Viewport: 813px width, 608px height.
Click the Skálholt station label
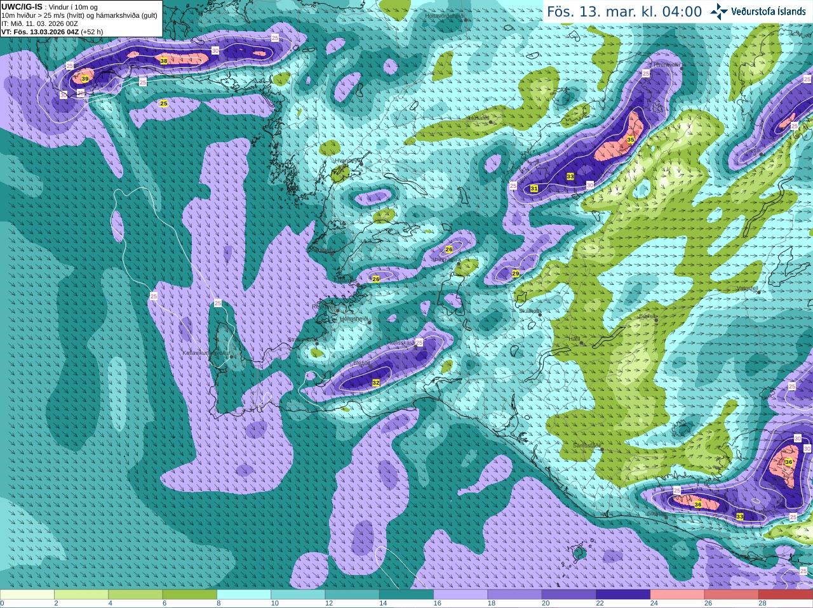click(x=529, y=311)
